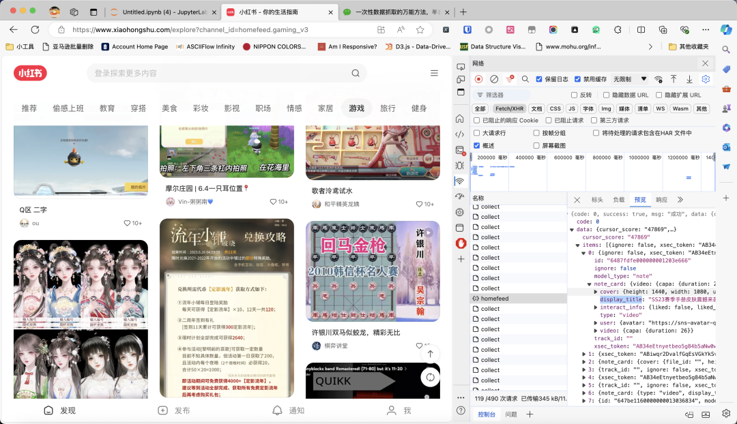Switch to the 标头 tab
737x424 pixels.
coord(597,200)
